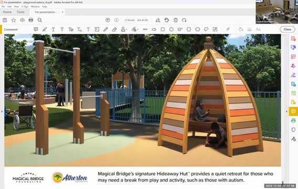Open More Tools wrench in sidebar
This screenshot has width=298, height=189.
tap(293, 139)
